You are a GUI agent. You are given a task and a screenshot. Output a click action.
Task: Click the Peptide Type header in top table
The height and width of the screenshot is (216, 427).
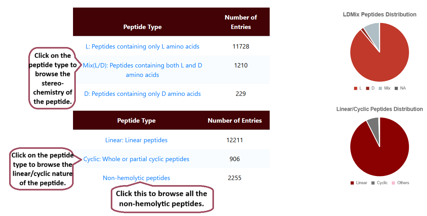tap(143, 27)
